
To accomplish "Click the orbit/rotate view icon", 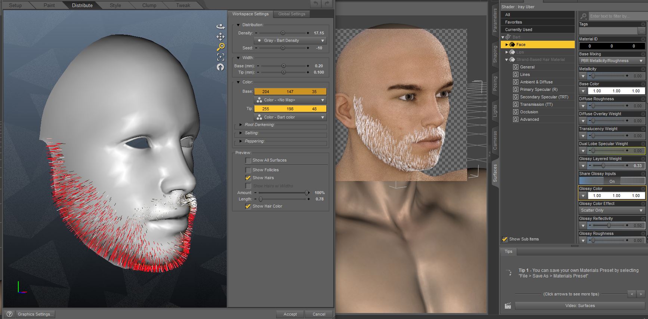I will tap(220, 26).
